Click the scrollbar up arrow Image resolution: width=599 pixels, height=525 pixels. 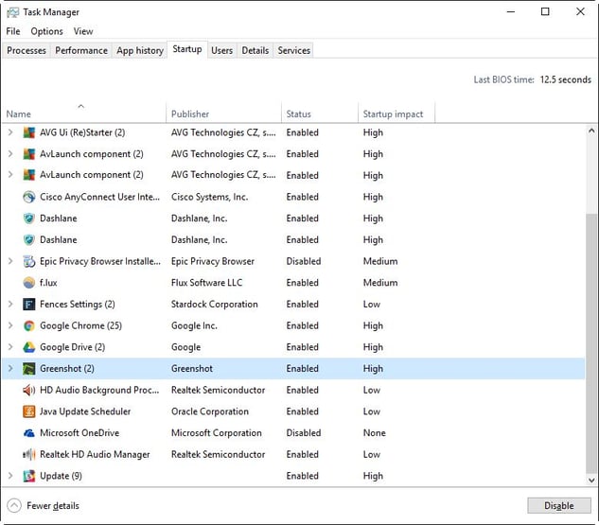pos(591,131)
